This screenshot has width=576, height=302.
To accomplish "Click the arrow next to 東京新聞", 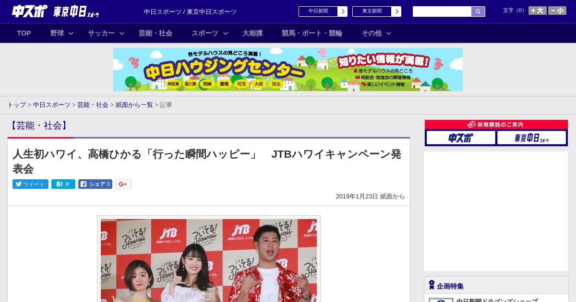I will (x=396, y=12).
